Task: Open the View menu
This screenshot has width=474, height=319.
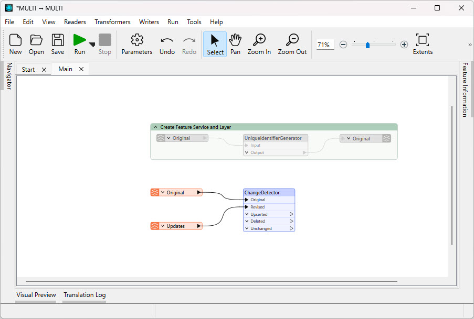Action: [49, 21]
